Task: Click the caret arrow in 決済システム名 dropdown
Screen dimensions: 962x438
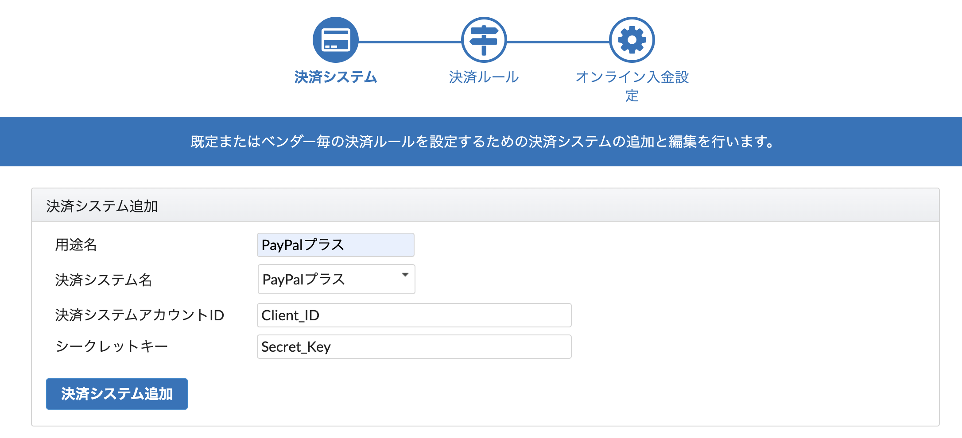Action: click(x=405, y=275)
